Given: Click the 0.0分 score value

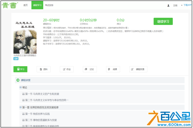Looking at the screenshot, I should tap(121, 20).
